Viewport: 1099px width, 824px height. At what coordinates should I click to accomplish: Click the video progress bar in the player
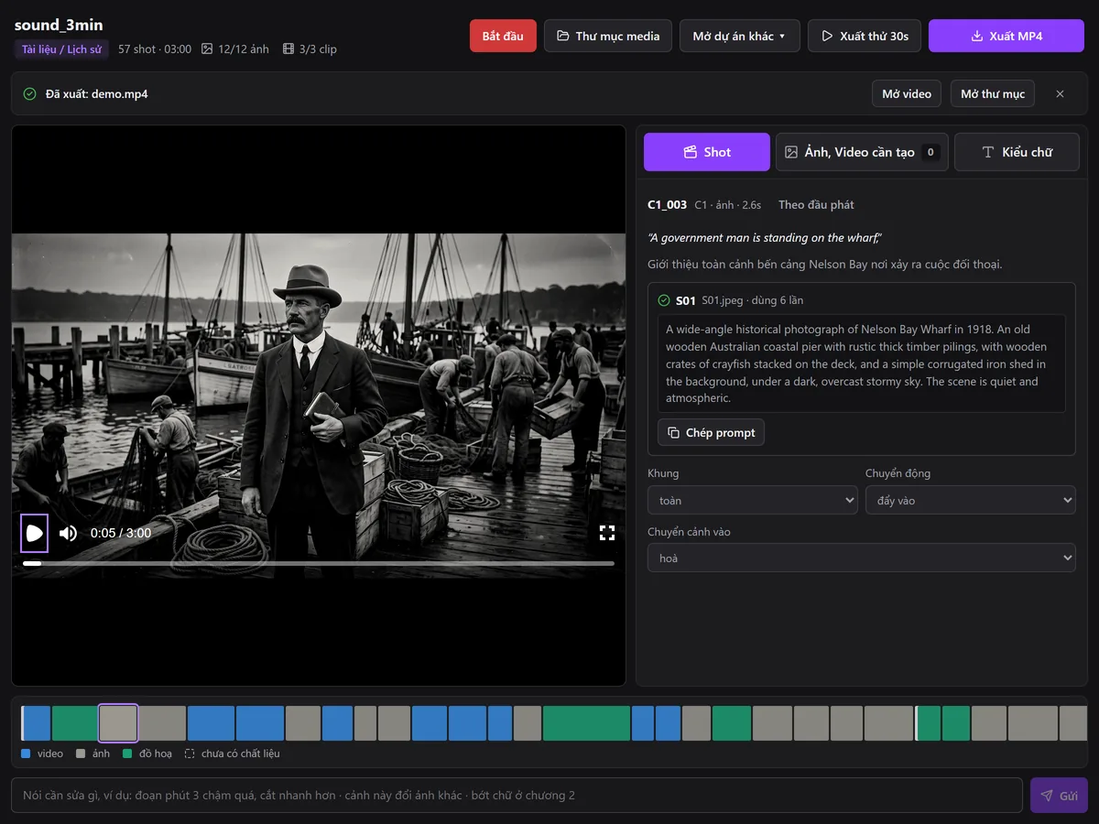(319, 563)
